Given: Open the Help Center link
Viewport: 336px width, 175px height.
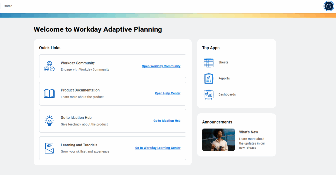Looking at the screenshot, I should (x=168, y=93).
